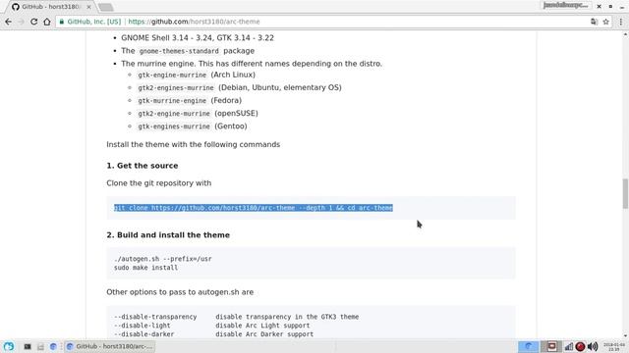Click the './autogen.sh --prefix=/usr' line
629x353 pixels.
163,259
